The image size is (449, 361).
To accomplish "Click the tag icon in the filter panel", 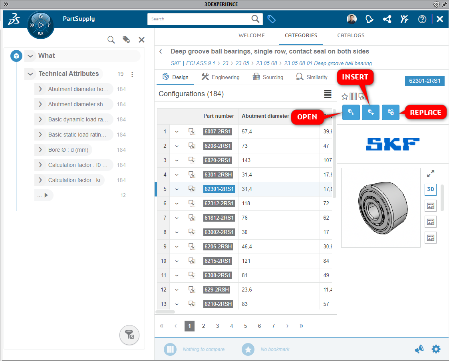I will click(126, 40).
